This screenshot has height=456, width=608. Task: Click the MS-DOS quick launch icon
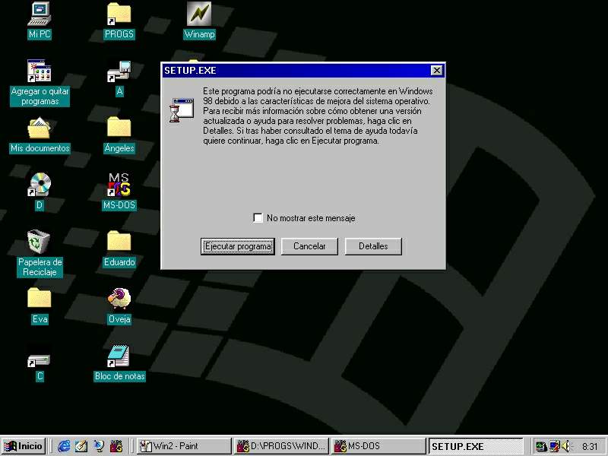coord(116,446)
